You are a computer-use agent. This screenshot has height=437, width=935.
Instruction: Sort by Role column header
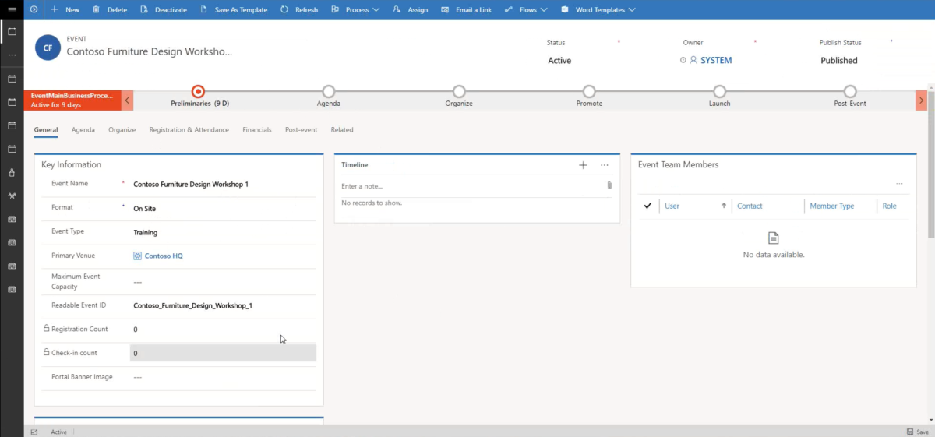click(x=889, y=206)
